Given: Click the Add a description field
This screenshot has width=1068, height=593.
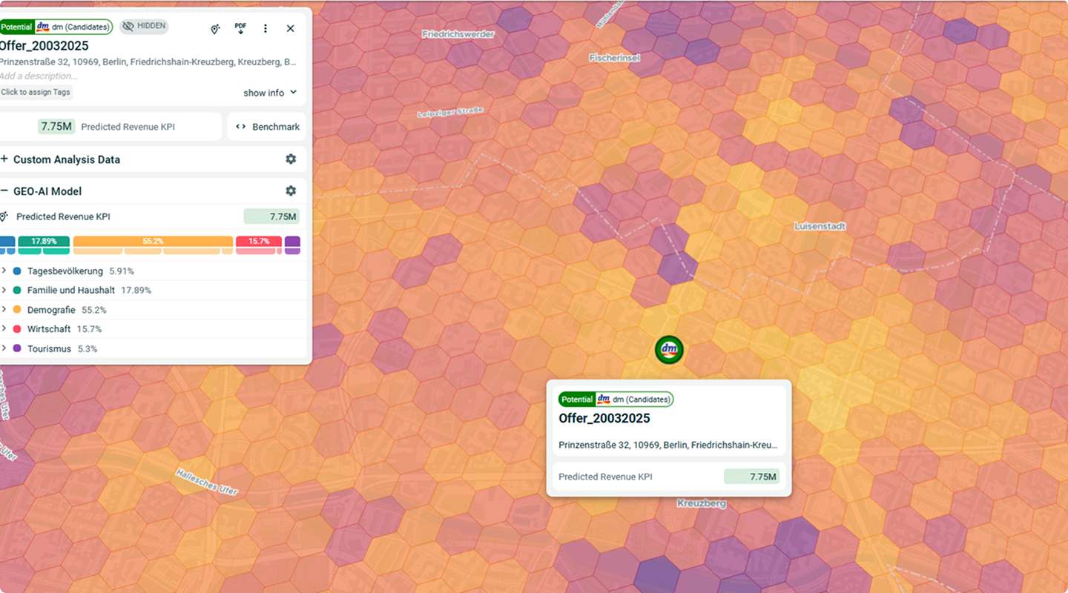Looking at the screenshot, I should [39, 76].
